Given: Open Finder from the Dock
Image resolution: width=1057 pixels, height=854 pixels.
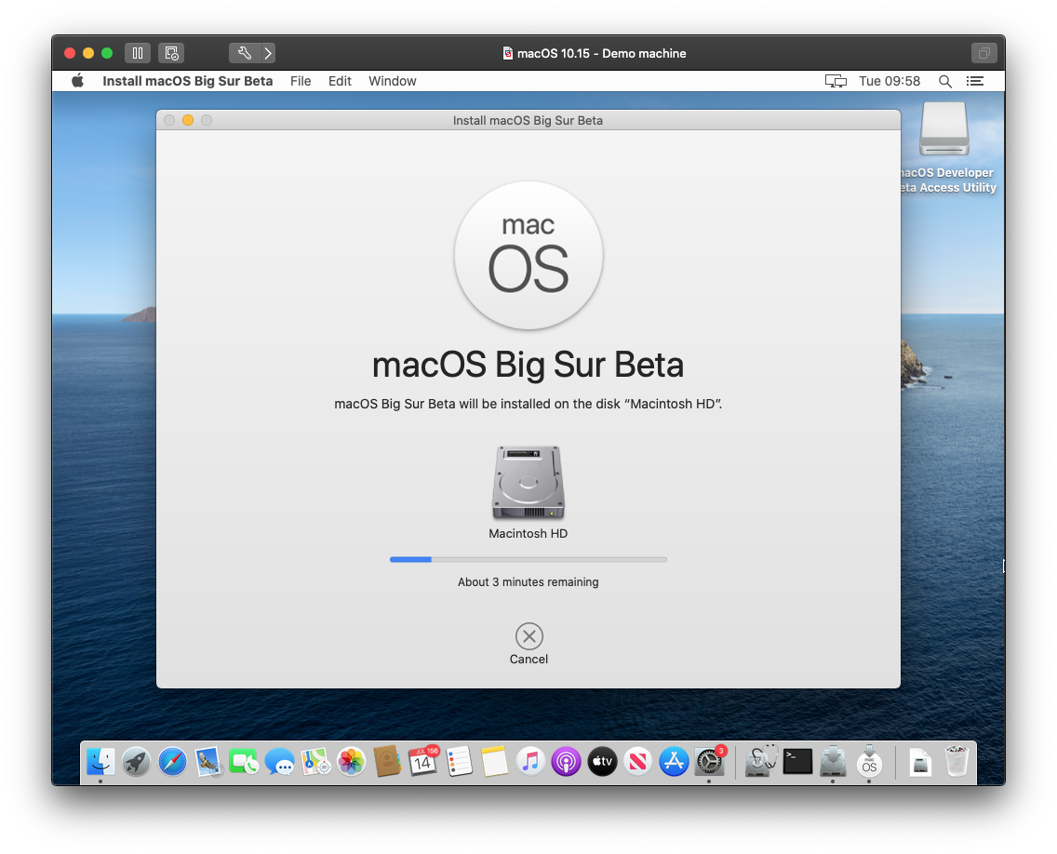Looking at the screenshot, I should [x=100, y=762].
